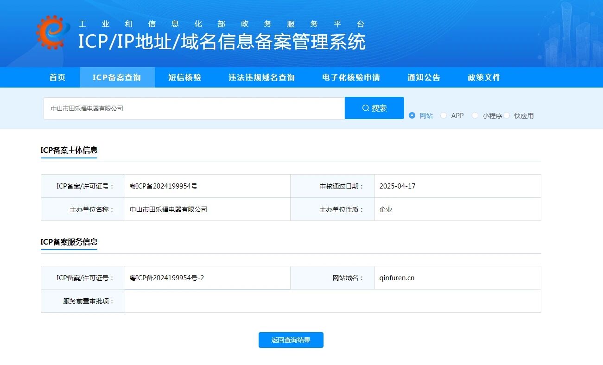Click the ICP备案服务信息 section heading
The height and width of the screenshot is (365, 603).
click(x=69, y=242)
